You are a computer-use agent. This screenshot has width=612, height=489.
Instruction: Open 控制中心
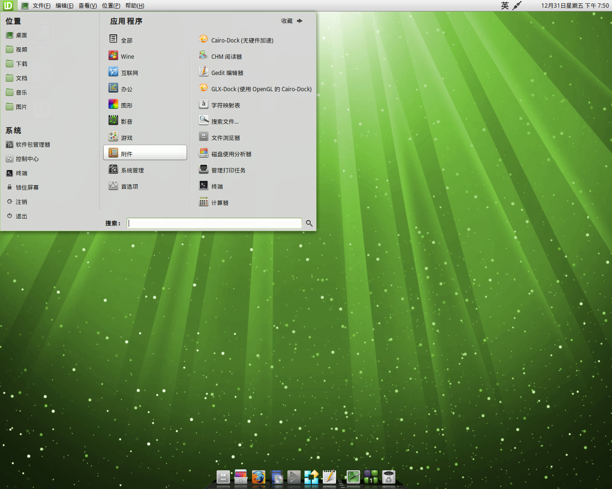[x=22, y=159]
